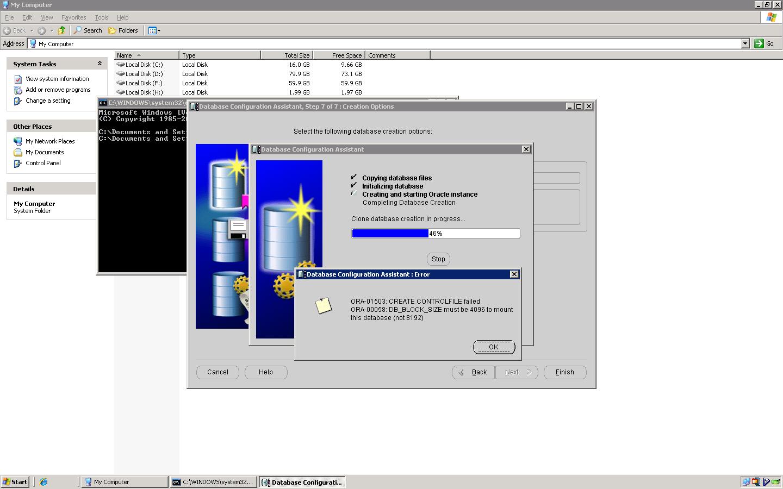Click View system information
The image size is (783, 489).
[x=57, y=79]
